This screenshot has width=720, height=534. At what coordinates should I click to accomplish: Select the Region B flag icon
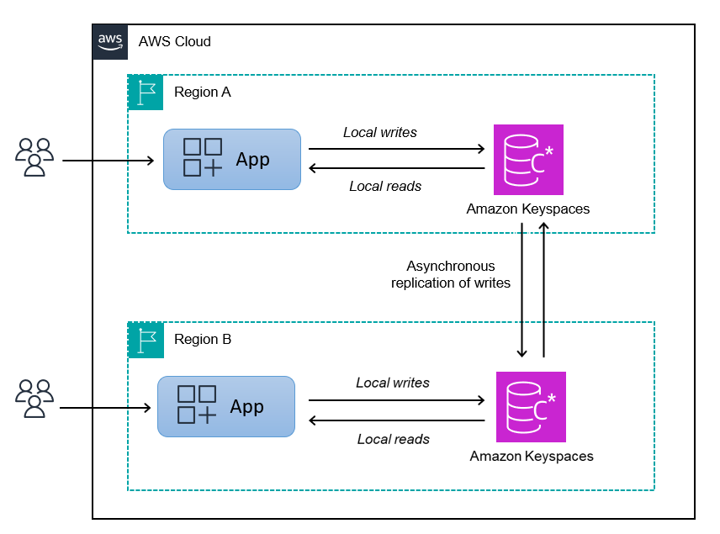pos(146,340)
